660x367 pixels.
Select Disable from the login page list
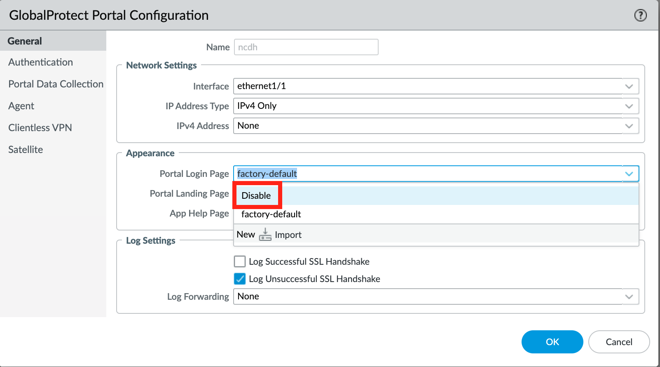point(436,195)
